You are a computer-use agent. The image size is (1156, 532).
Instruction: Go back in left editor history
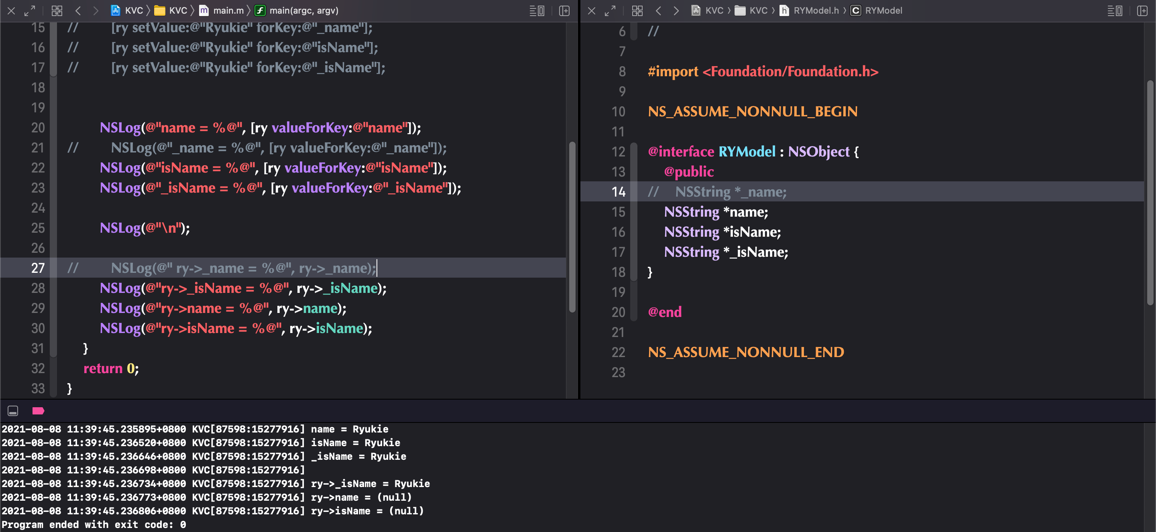tap(78, 10)
